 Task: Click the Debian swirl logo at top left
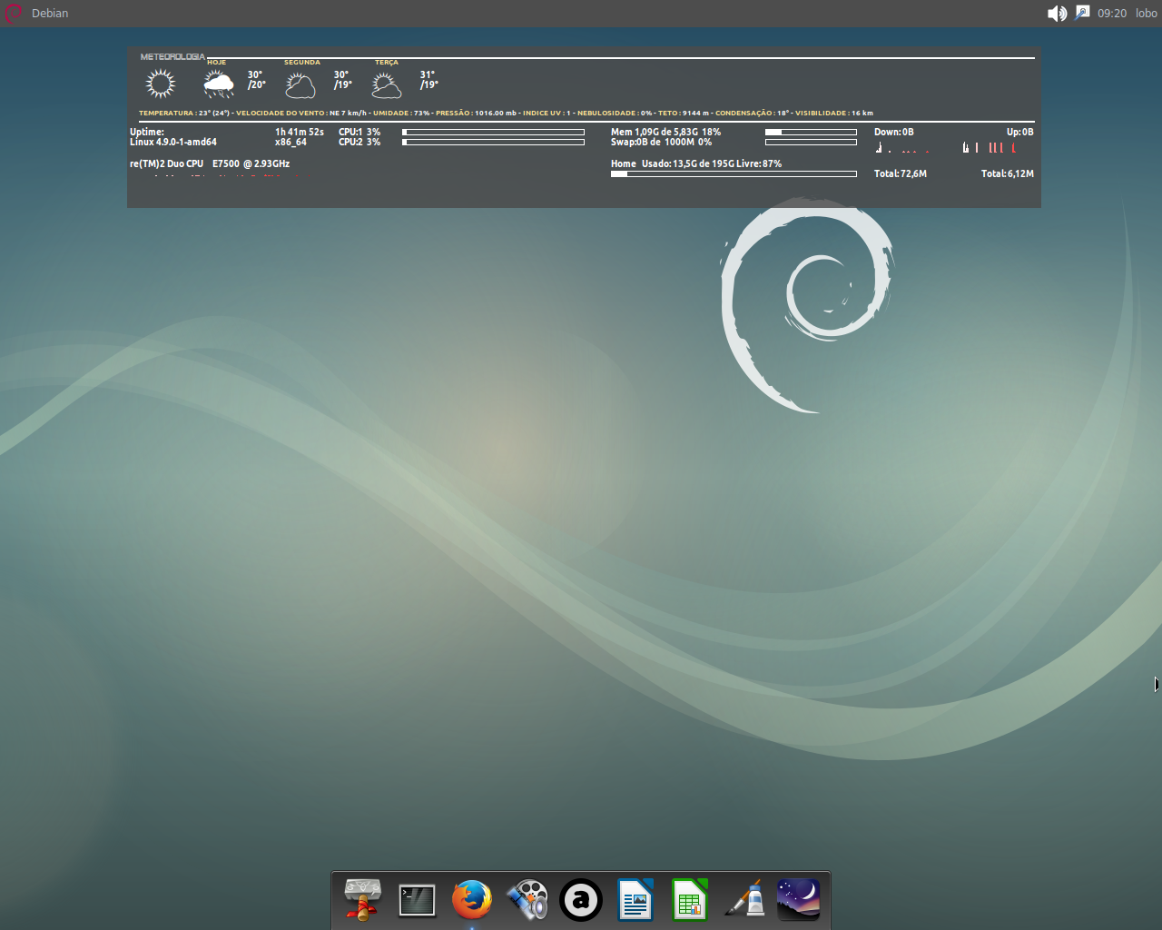pos(13,13)
